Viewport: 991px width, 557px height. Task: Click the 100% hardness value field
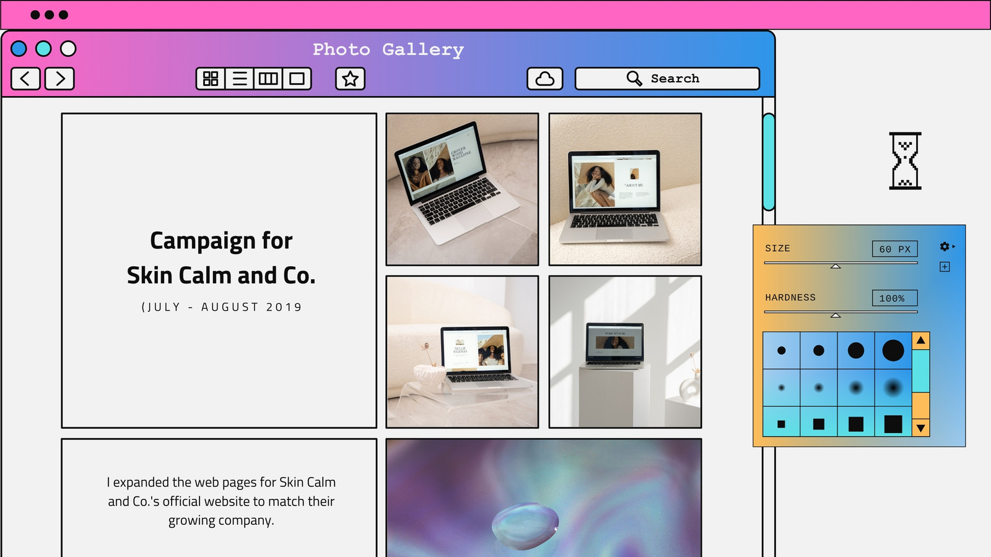tap(894, 298)
